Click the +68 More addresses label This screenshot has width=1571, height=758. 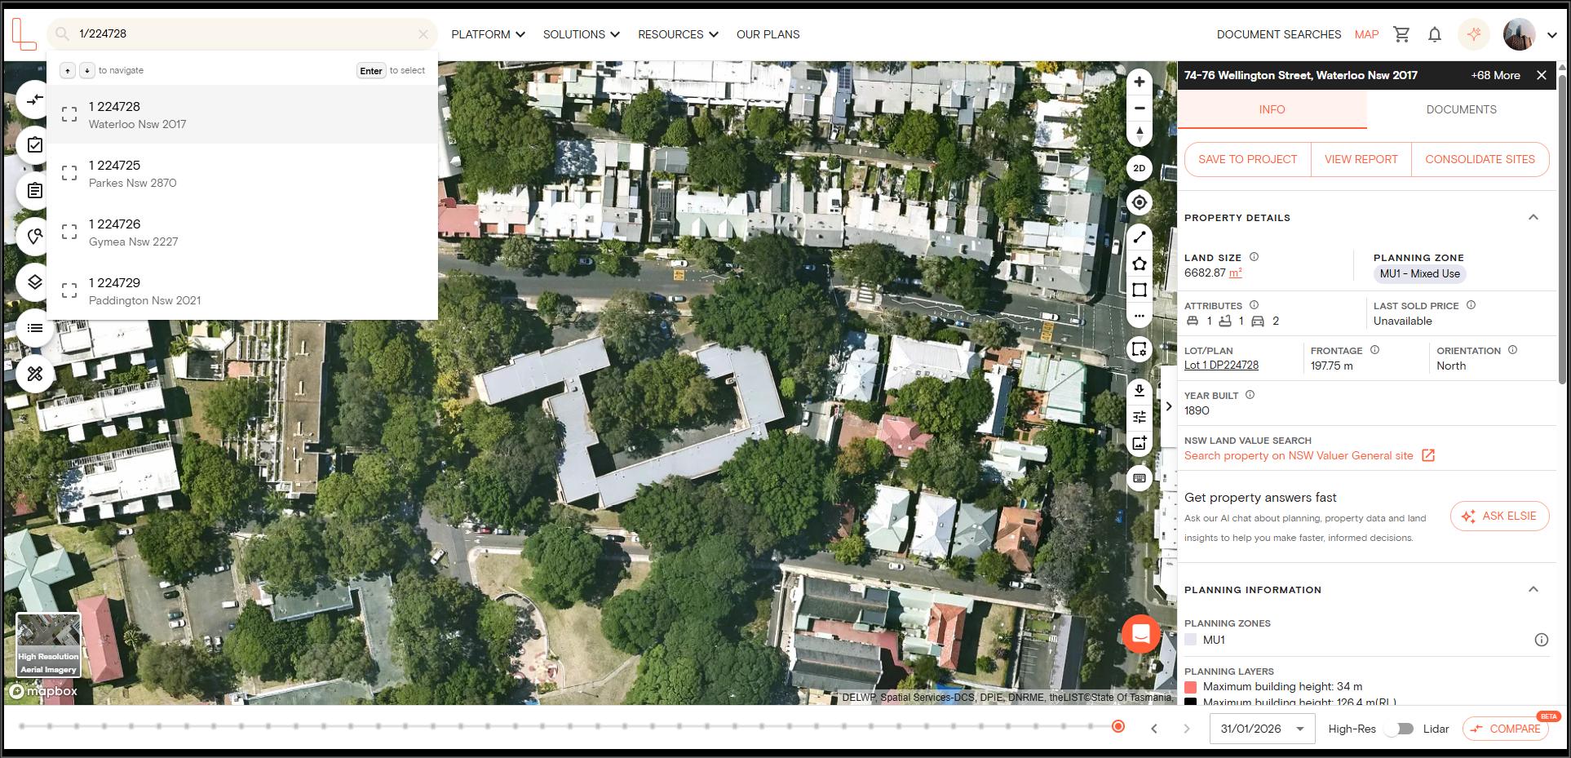[x=1495, y=75]
